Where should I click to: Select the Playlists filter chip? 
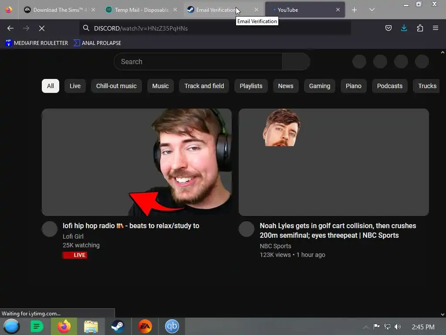[x=251, y=86]
